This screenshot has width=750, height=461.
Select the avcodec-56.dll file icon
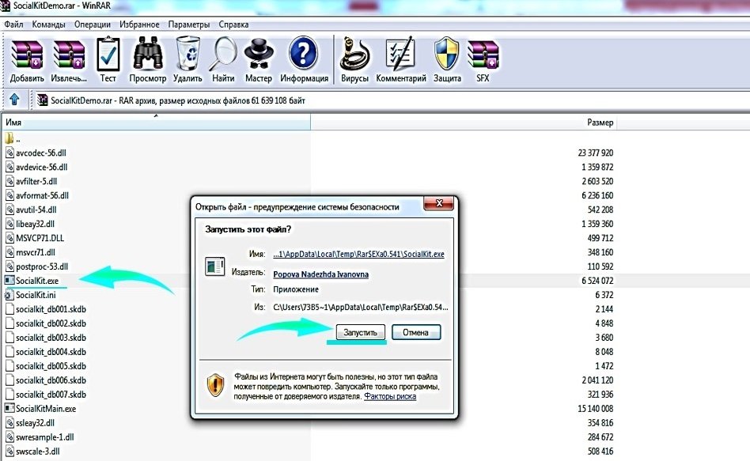[9, 153]
